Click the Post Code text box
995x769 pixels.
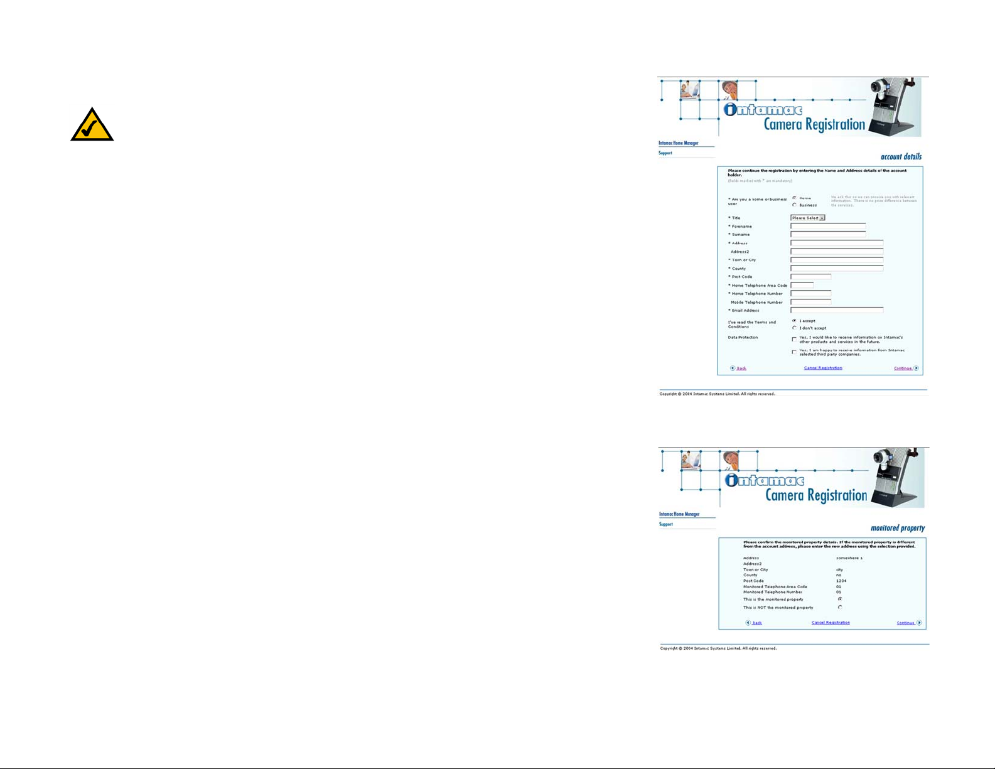(x=810, y=277)
